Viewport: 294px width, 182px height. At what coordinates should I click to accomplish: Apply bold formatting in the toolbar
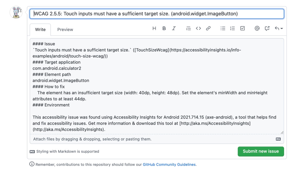point(164,28)
